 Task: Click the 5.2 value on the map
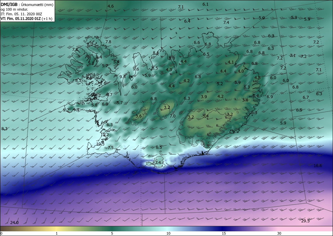click(x=220, y=84)
